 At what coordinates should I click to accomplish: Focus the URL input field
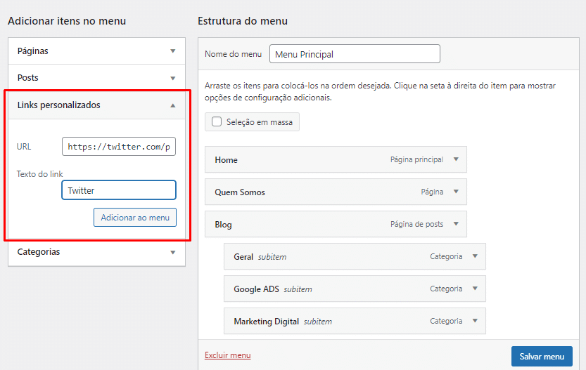tap(119, 147)
